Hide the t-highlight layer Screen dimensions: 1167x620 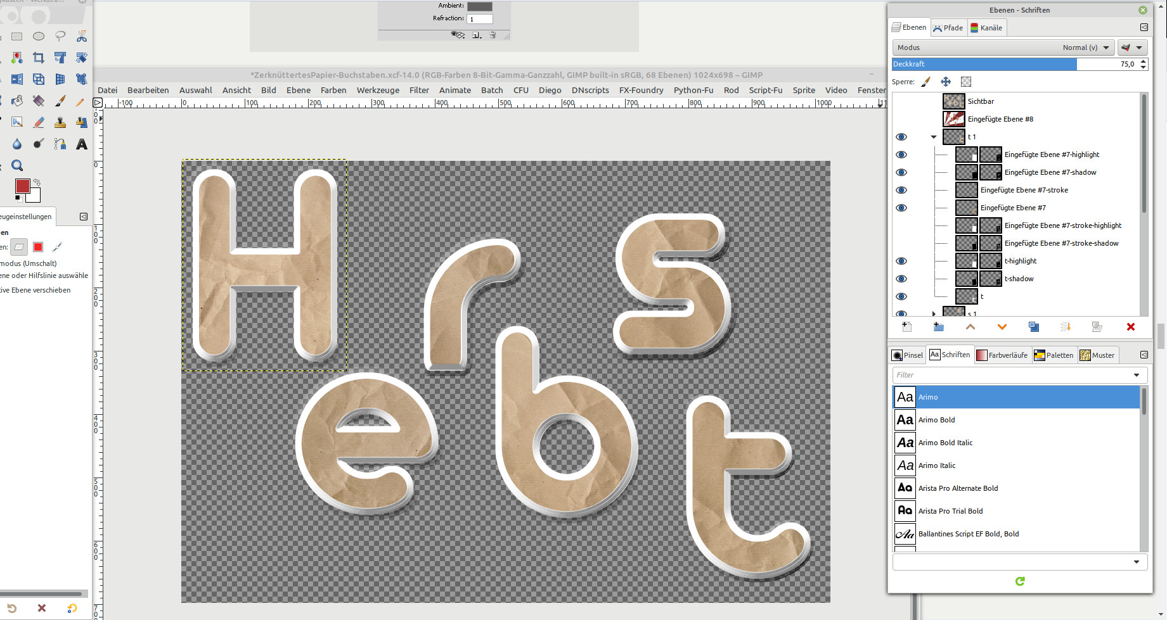click(901, 261)
